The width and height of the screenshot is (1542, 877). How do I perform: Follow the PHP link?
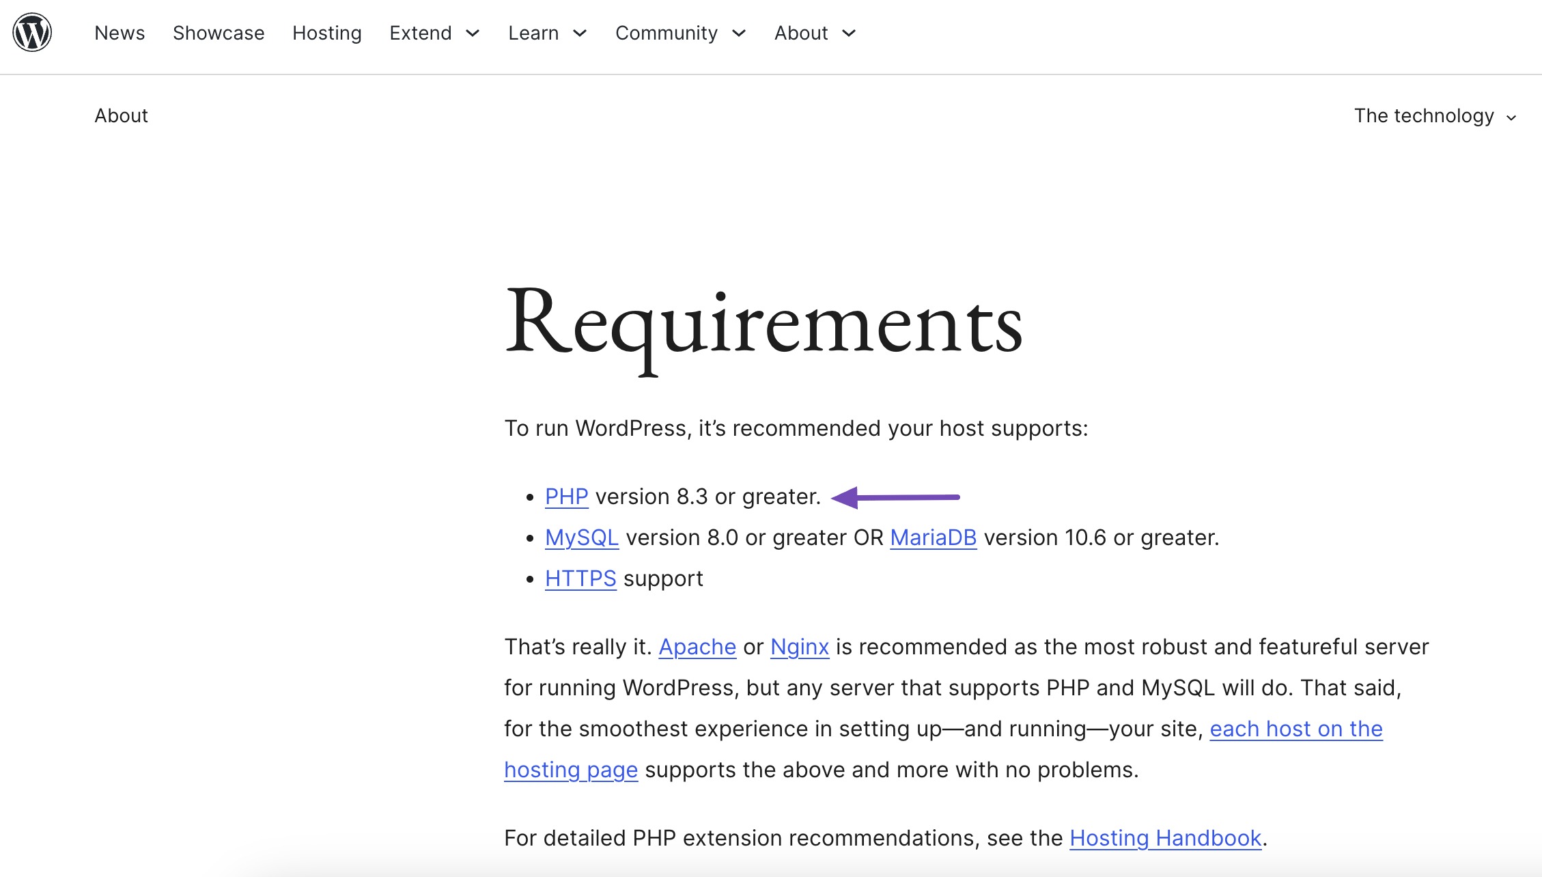coord(567,497)
